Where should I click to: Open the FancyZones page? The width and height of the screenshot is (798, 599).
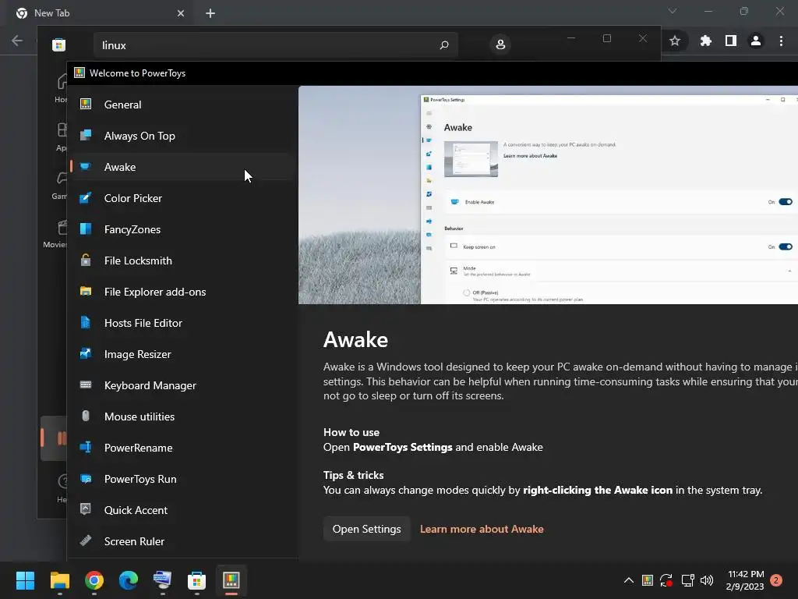point(182,229)
